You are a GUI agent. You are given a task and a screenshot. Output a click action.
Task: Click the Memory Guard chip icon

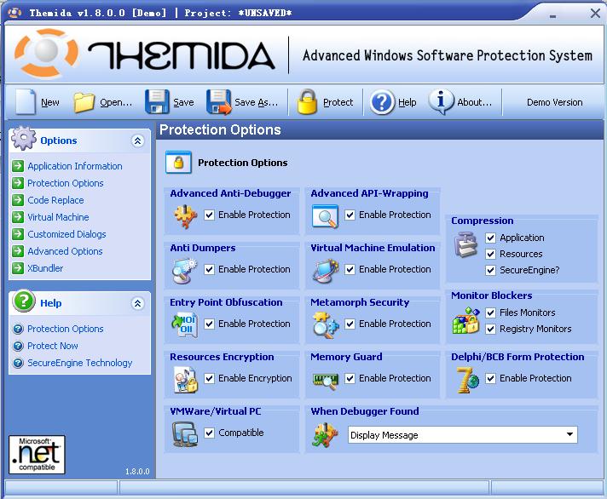point(325,381)
